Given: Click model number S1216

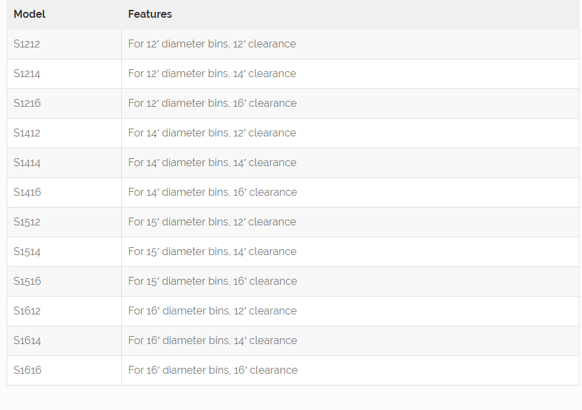Looking at the screenshot, I should click(x=27, y=103).
